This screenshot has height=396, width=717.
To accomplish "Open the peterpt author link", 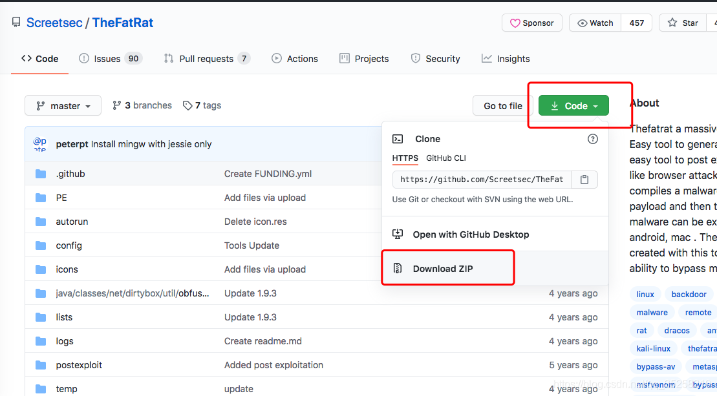I will click(72, 144).
